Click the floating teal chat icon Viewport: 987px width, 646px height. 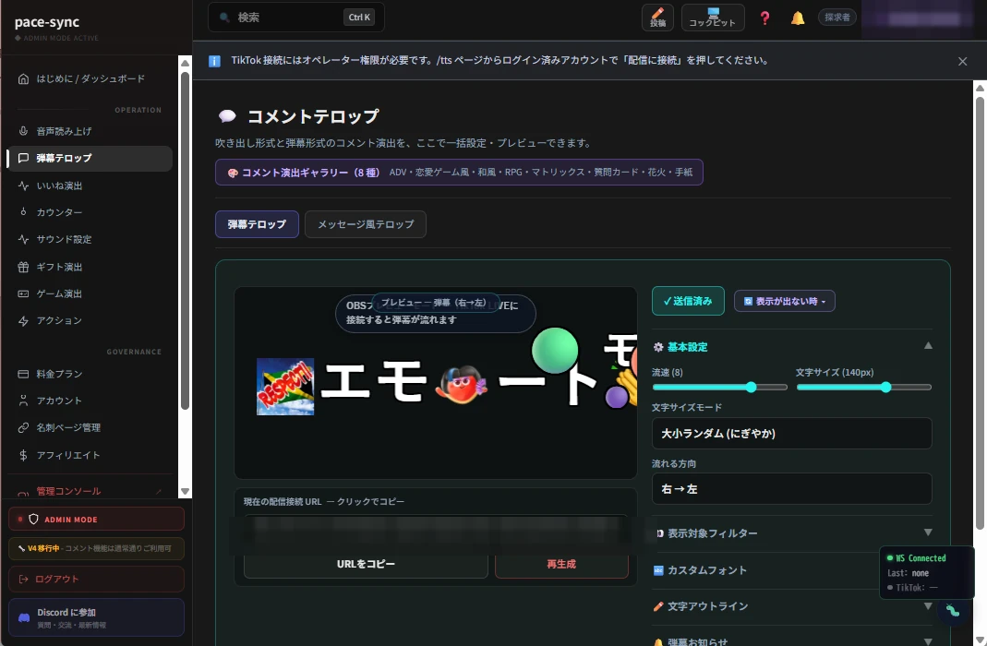(953, 610)
